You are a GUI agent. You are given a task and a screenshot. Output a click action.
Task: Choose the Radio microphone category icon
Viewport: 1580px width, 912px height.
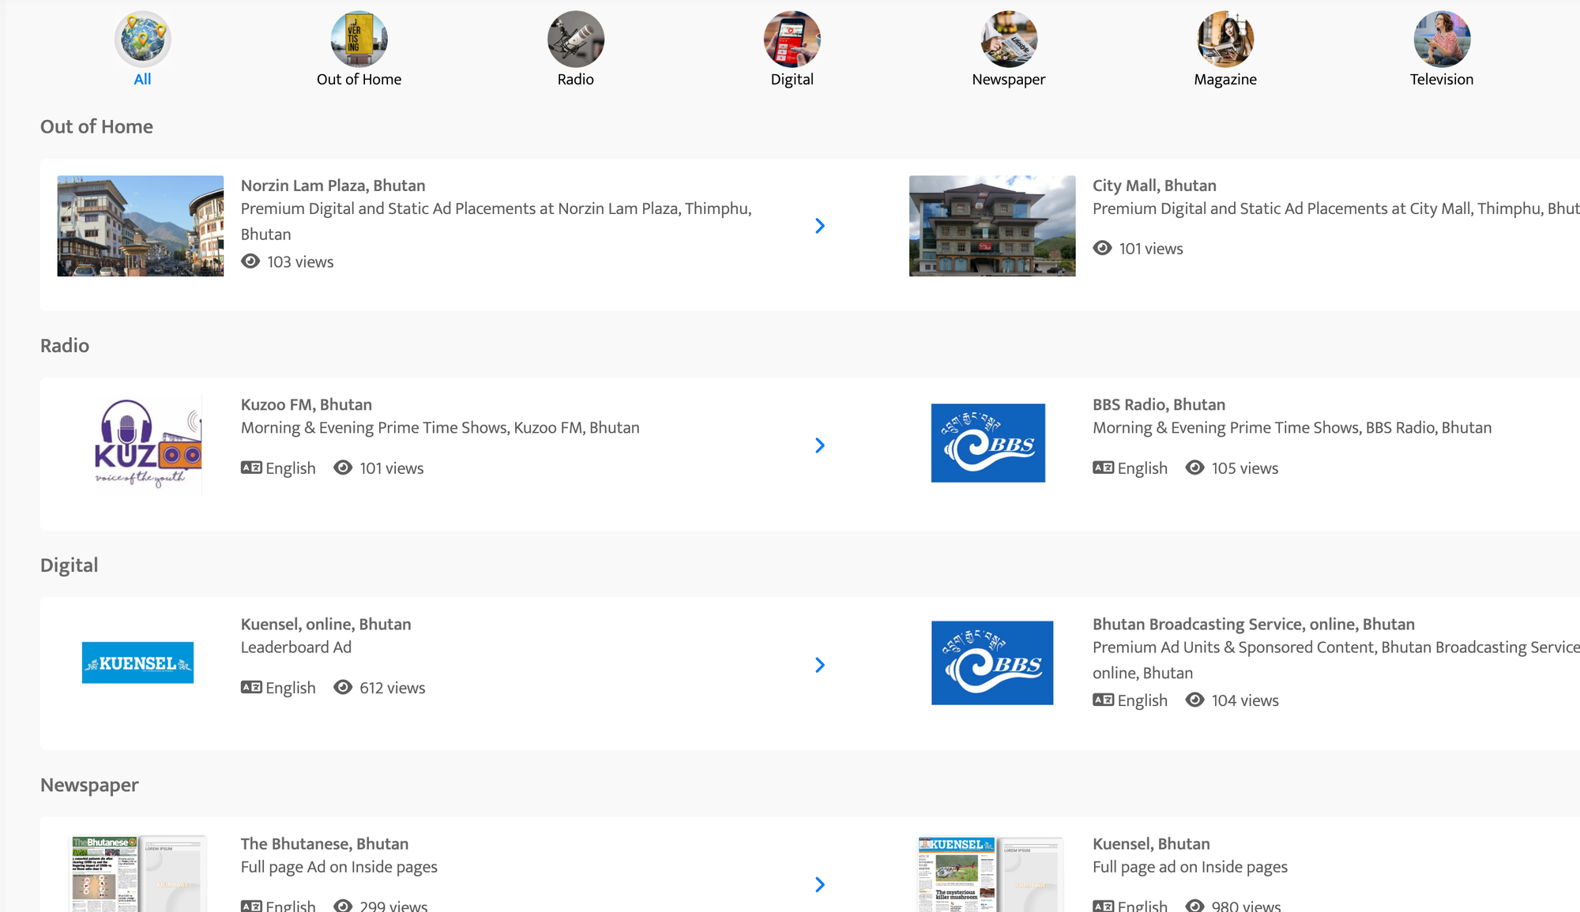[575, 39]
